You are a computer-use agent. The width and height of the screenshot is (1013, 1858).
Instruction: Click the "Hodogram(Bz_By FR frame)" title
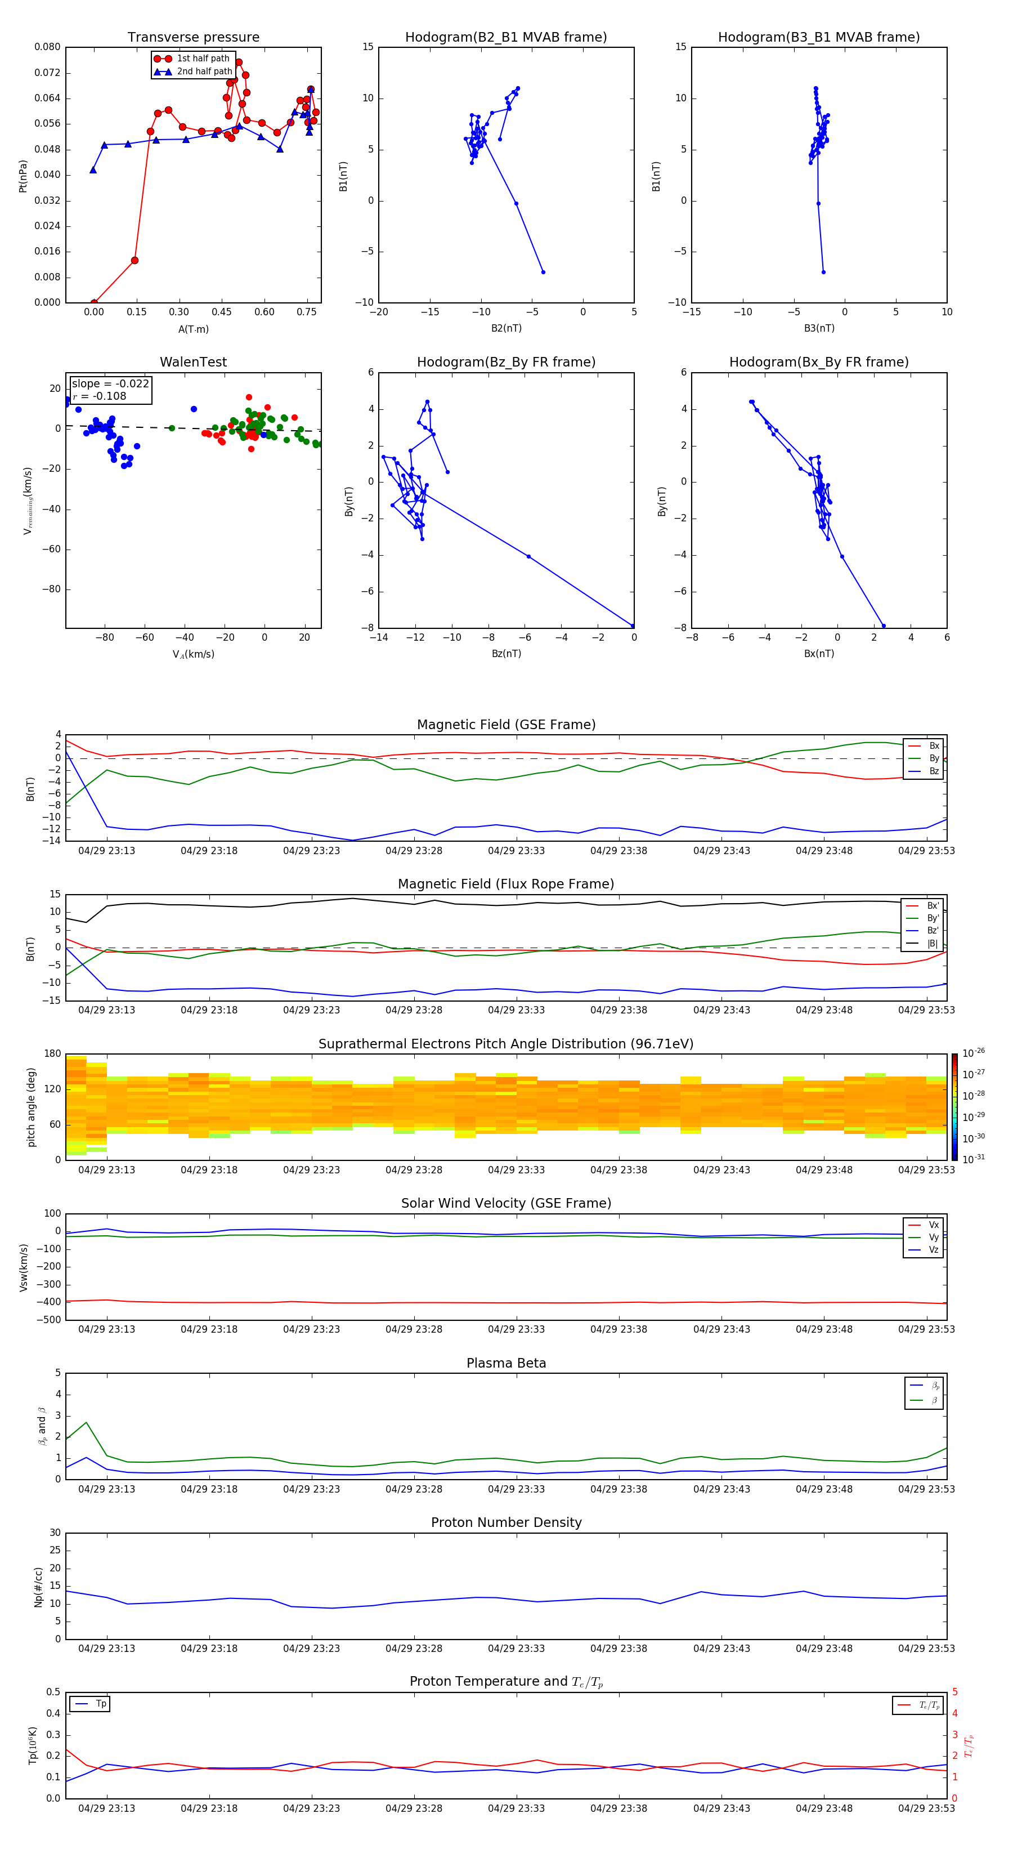[x=506, y=362]
